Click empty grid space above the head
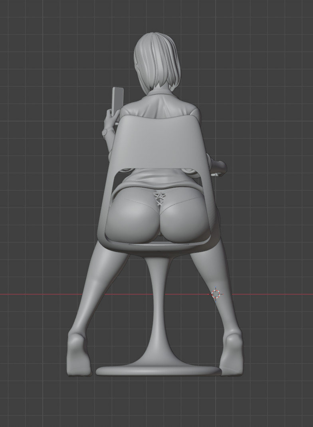 point(157,16)
